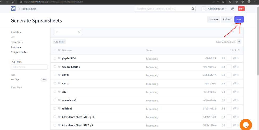Image resolution: width=259 pixels, height=130 pixels.
Task: Select Assigned To Me in sidebar
Action: coord(19,52)
